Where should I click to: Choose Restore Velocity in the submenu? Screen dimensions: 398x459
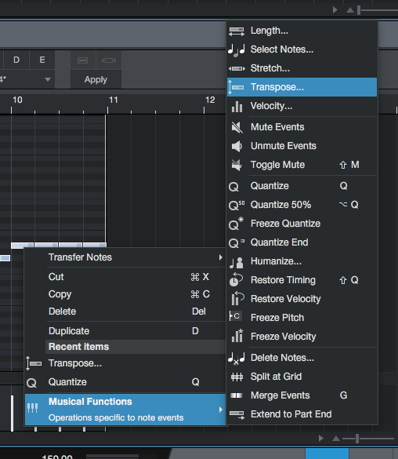pos(302,299)
